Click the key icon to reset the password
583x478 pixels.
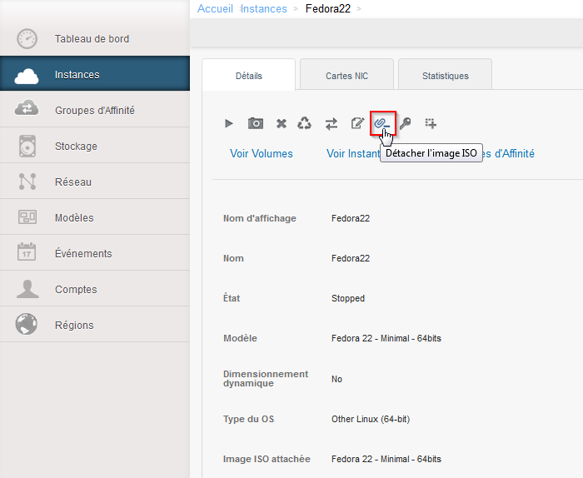[406, 123]
